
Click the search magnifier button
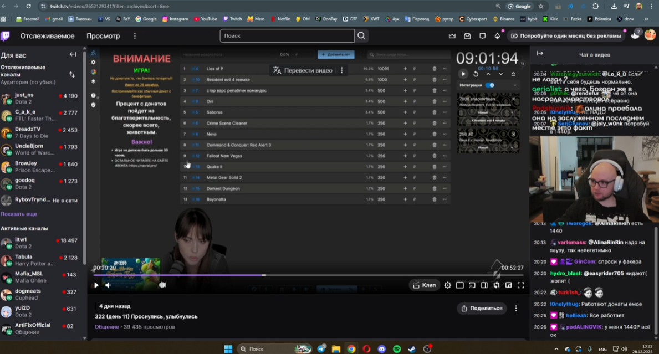click(361, 36)
